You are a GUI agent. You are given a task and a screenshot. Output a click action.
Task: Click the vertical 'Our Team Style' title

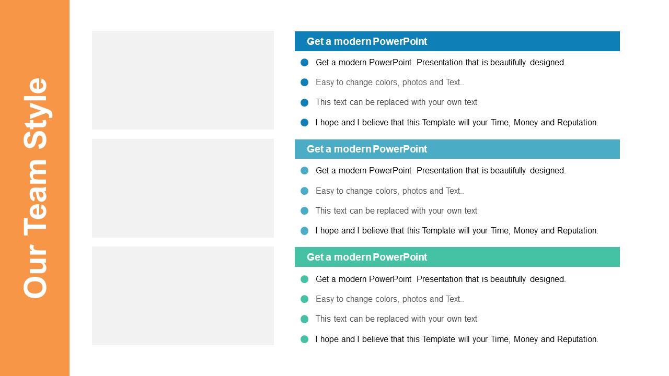point(36,188)
